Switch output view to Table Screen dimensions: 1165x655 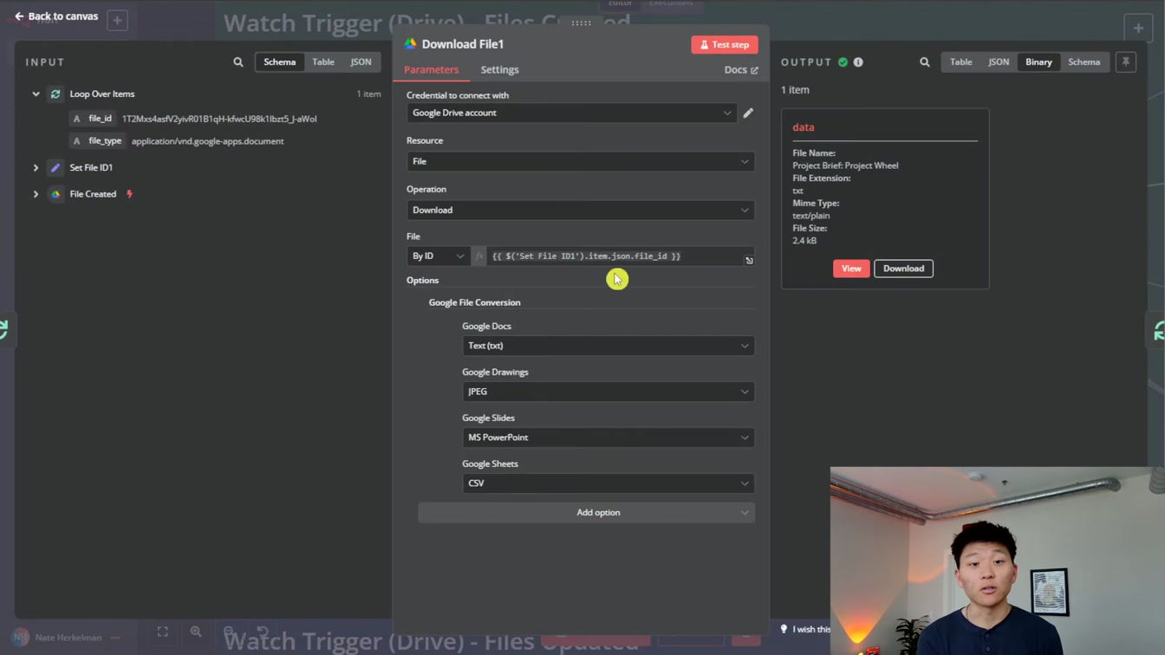coord(960,62)
